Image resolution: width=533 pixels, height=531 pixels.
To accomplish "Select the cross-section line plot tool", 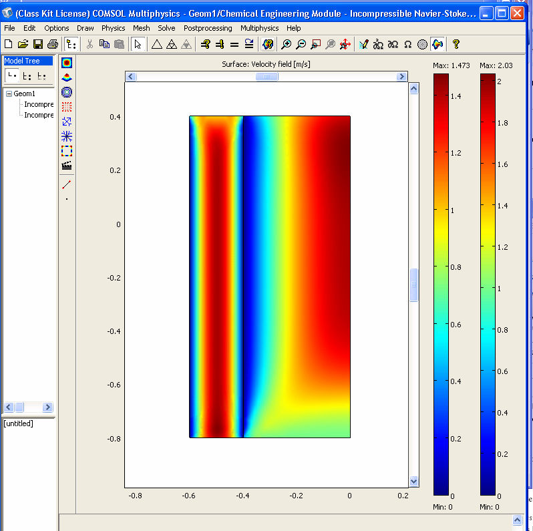I will click(67, 184).
